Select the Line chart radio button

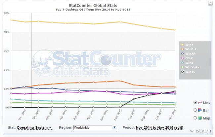pos(195,102)
